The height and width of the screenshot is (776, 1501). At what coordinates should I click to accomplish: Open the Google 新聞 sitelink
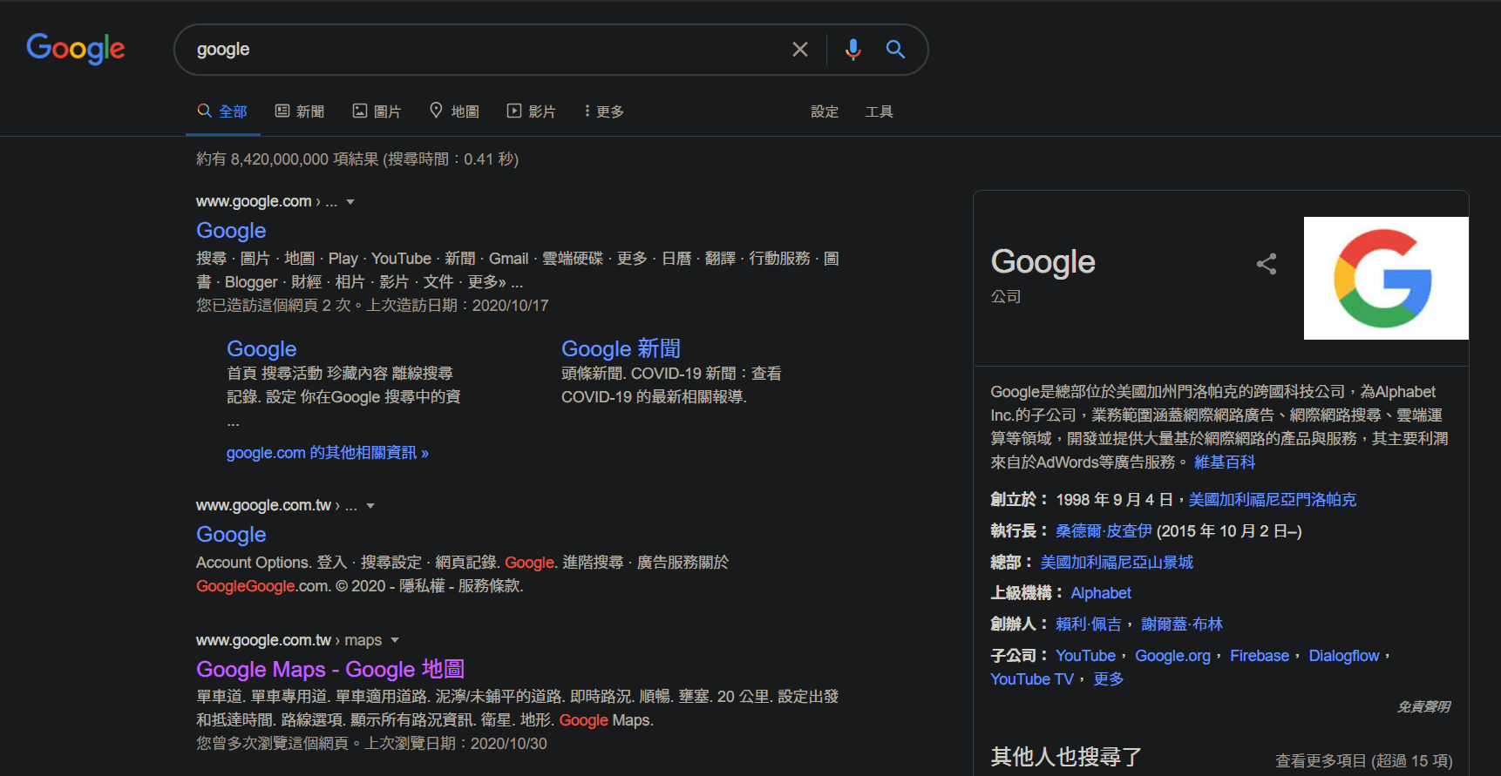point(621,349)
